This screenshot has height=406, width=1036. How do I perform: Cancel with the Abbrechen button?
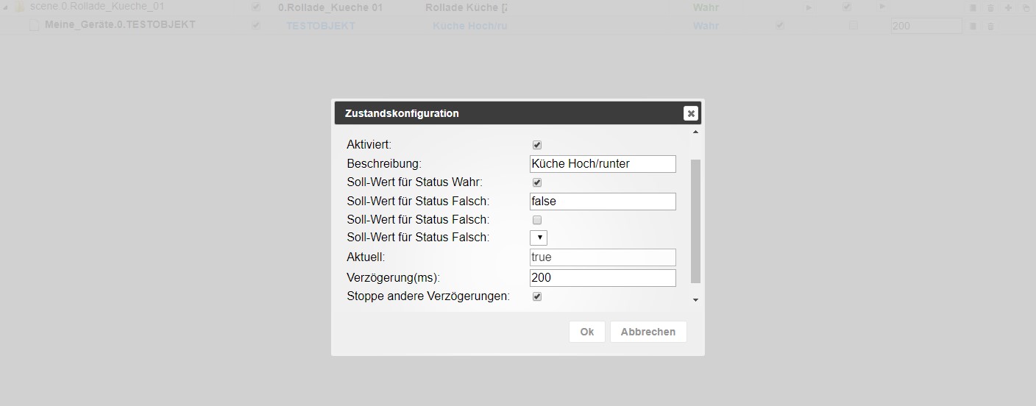click(647, 332)
